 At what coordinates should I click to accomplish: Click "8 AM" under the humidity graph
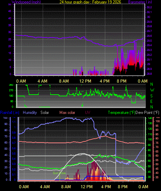pyautogui.click(x=66, y=187)
